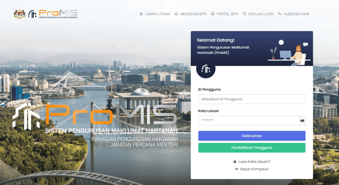Open the Bayar Kompaun link
Screen dimensions: 339x185
[254, 169]
